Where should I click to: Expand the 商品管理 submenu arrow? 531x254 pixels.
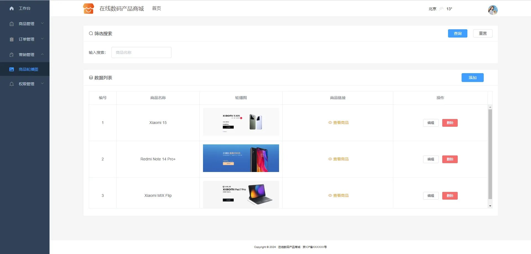pyautogui.click(x=42, y=23)
